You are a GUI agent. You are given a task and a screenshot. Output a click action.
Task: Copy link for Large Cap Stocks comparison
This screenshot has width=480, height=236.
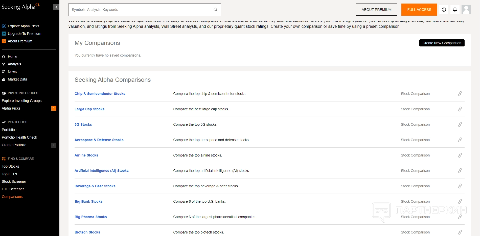click(460, 109)
